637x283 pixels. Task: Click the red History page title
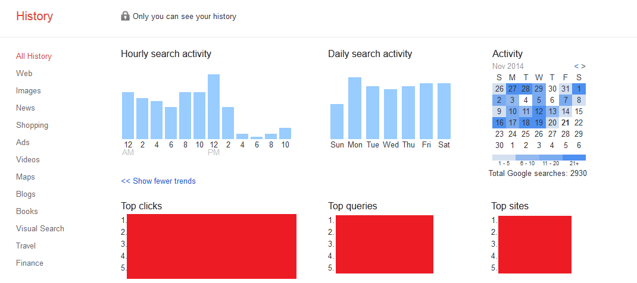click(x=35, y=16)
